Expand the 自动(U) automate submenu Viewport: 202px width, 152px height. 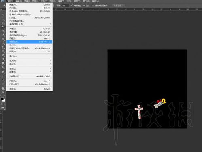(30, 69)
